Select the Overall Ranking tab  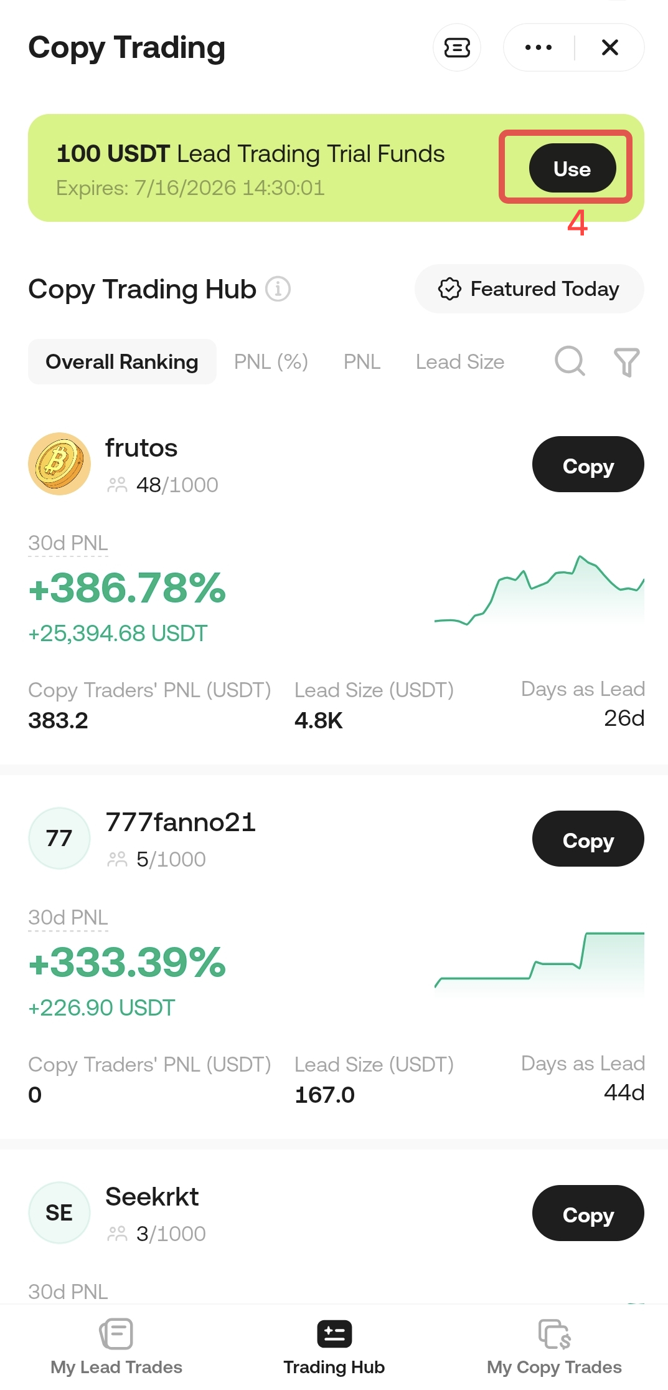[x=122, y=362]
